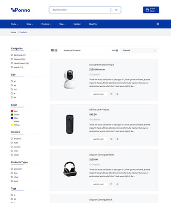Open Affiliate Link Product title
171x203 pixels.
pos(99,110)
